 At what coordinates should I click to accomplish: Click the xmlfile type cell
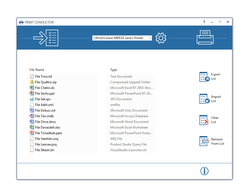click(x=115, y=105)
